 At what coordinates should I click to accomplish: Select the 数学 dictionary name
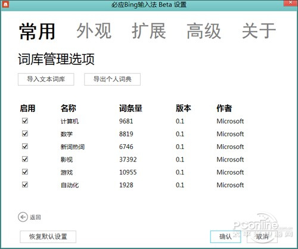pyautogui.click(x=67, y=134)
